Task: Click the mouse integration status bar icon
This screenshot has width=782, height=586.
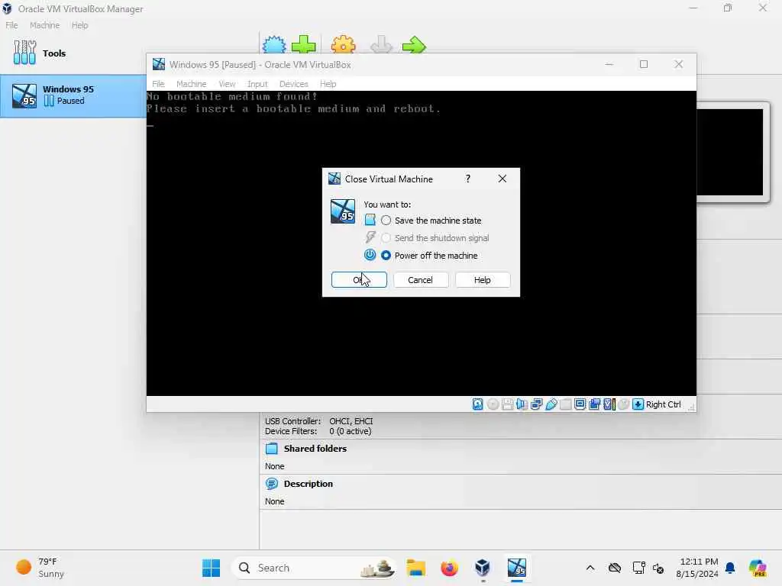Action: click(x=623, y=404)
